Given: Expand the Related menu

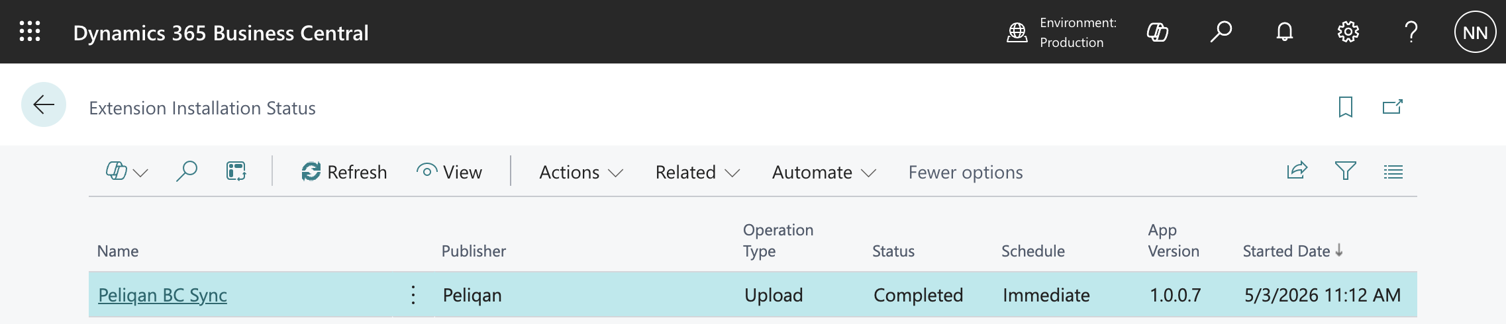Looking at the screenshot, I should 697,173.
